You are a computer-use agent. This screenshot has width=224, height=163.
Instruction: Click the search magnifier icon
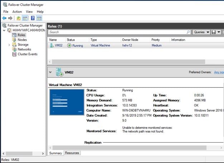[x=188, y=32]
